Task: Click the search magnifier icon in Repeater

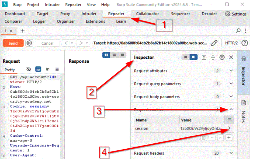Action: tap(238, 31)
